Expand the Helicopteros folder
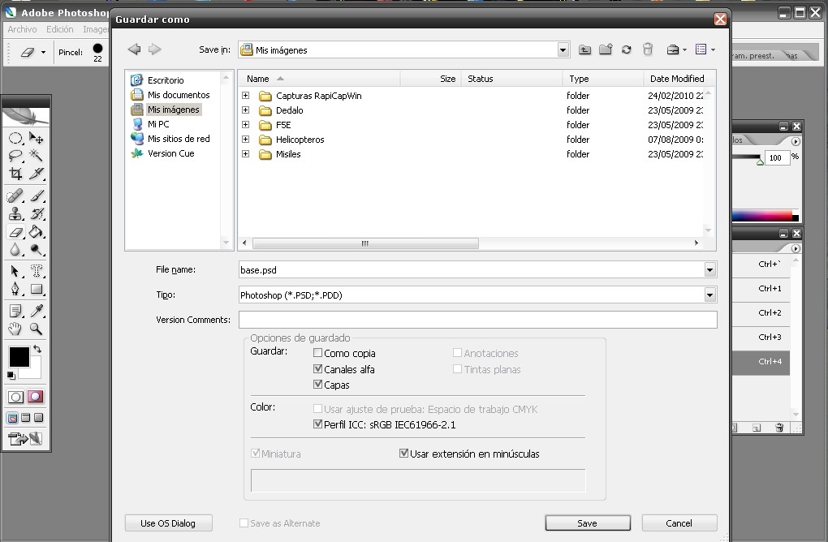Image resolution: width=828 pixels, height=542 pixels. coord(245,140)
